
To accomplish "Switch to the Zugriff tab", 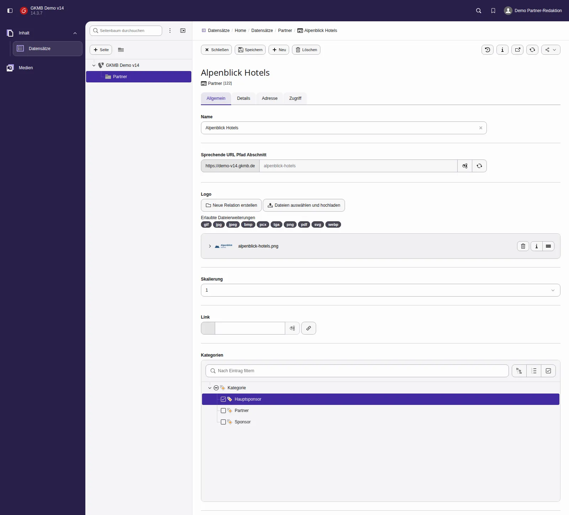I will pyautogui.click(x=295, y=98).
